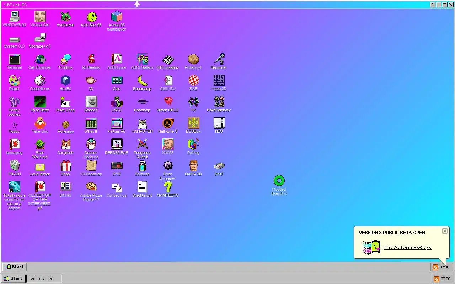Open the Virtual Girl desktop icon

(40, 19)
